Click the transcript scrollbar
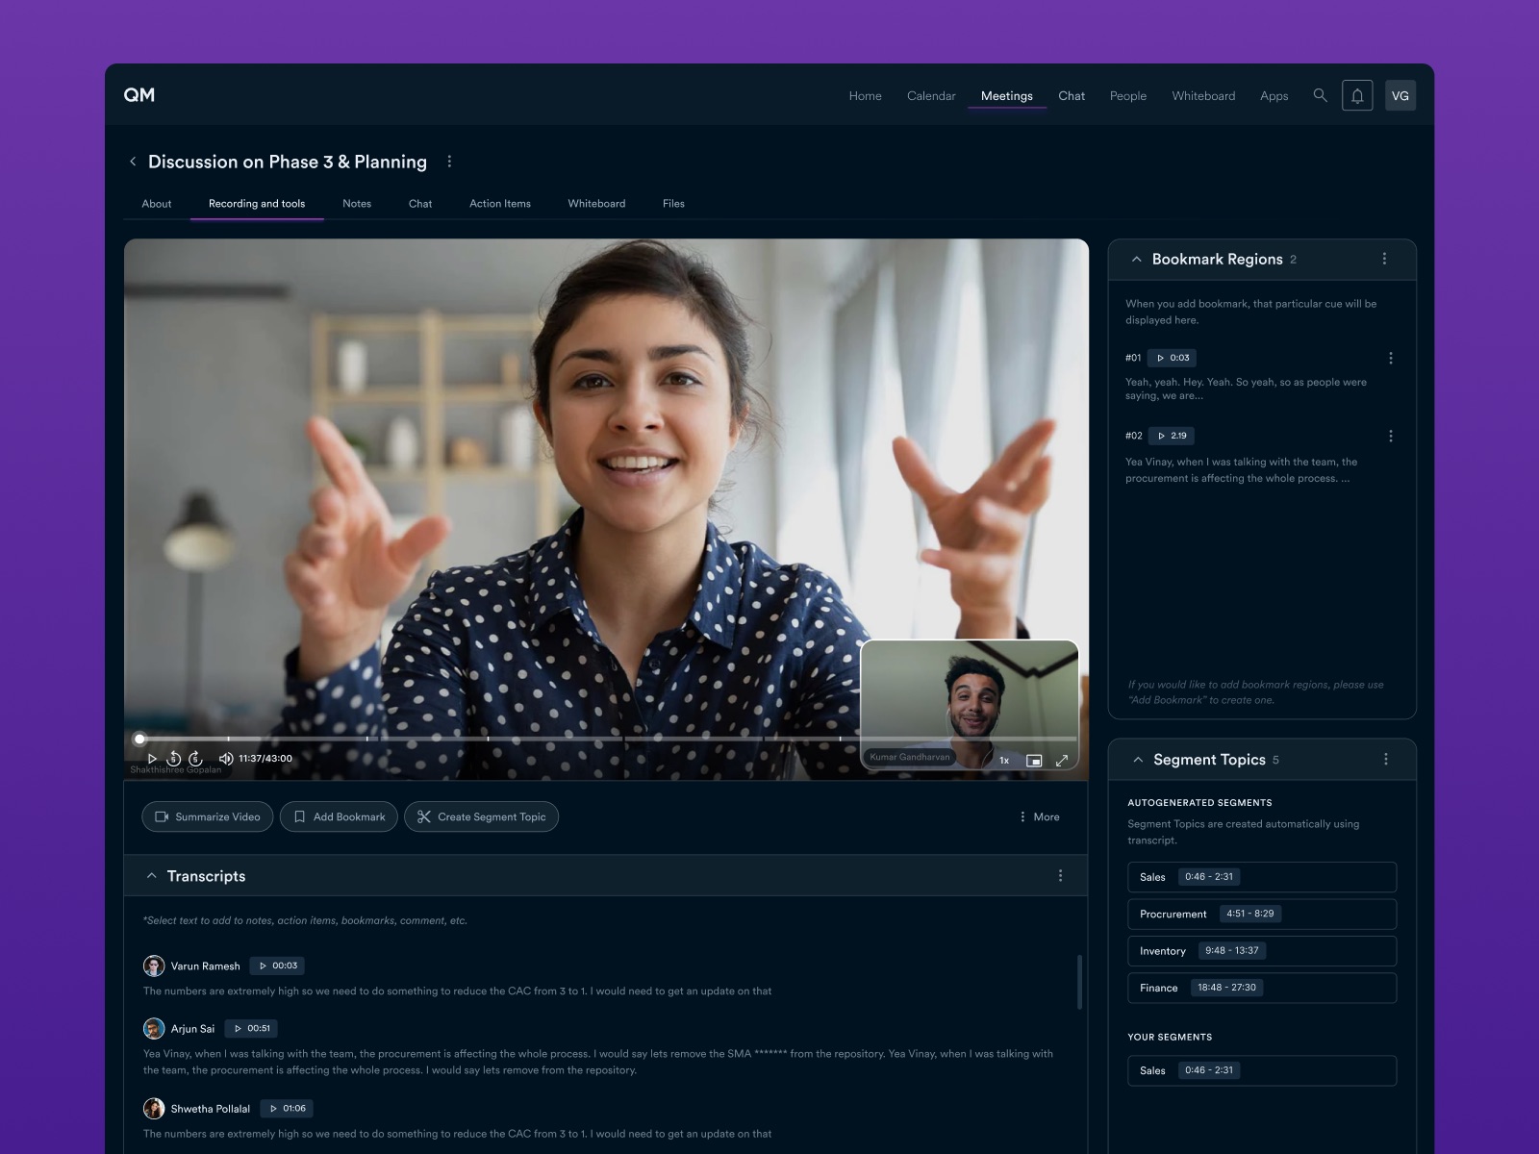 pos(1079,982)
